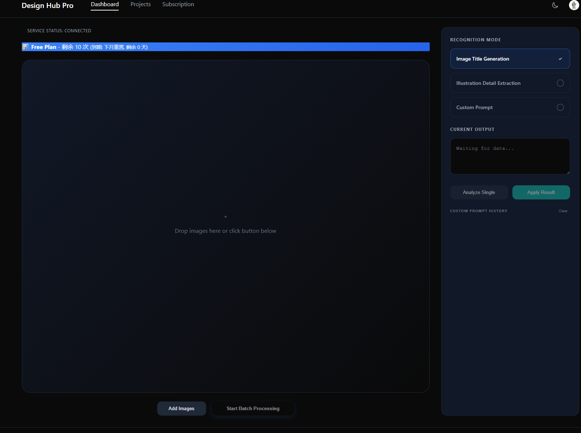Clear custom prompt history
Viewport: 581px width, 433px height.
[563, 211]
